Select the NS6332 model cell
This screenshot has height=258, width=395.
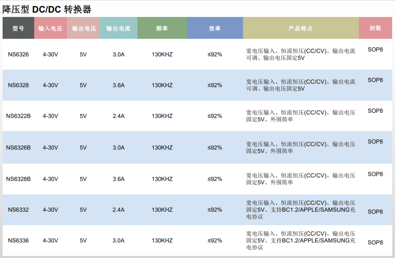point(19,210)
